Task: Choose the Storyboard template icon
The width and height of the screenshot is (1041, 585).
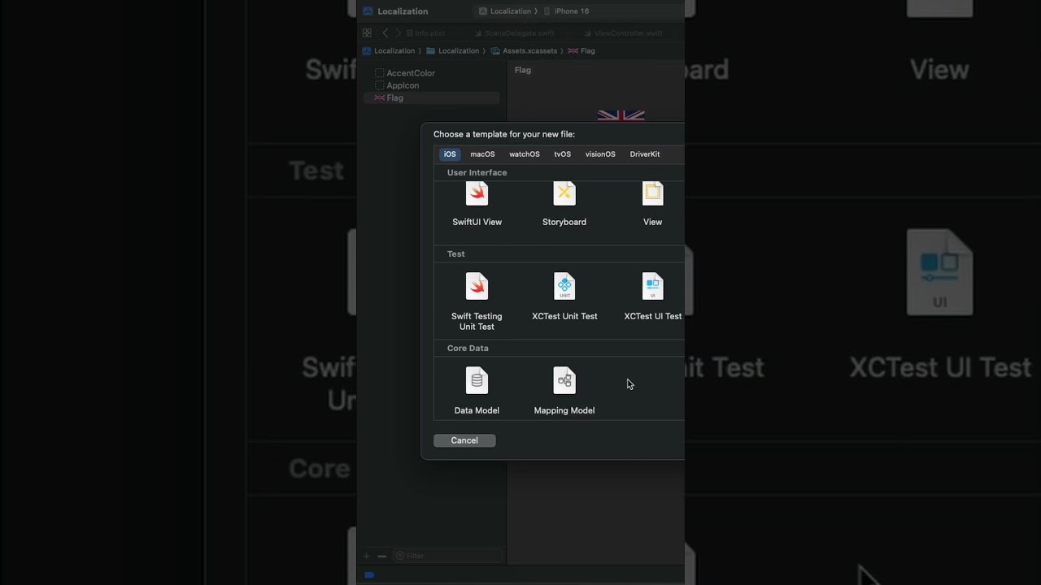Action: tap(564, 193)
